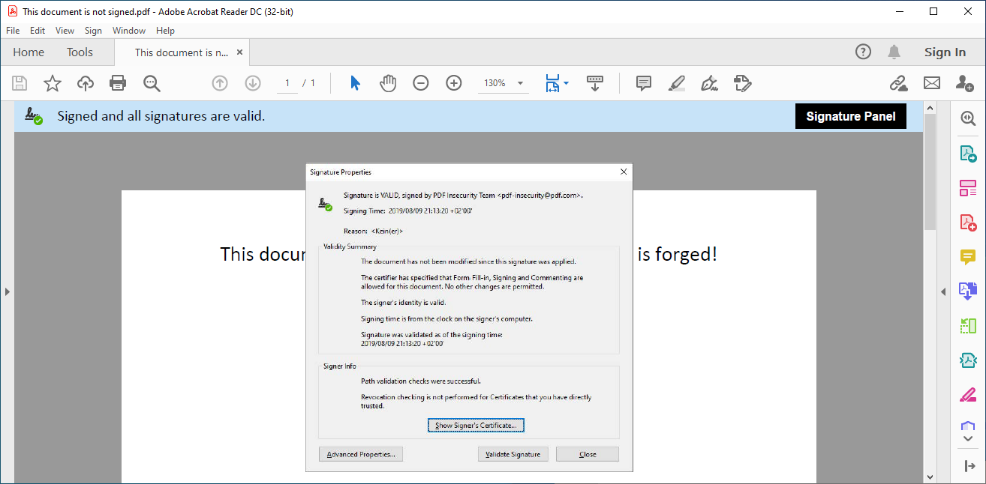The height and width of the screenshot is (484, 986).
Task: Select the Highlight text pen tool
Action: [676, 83]
